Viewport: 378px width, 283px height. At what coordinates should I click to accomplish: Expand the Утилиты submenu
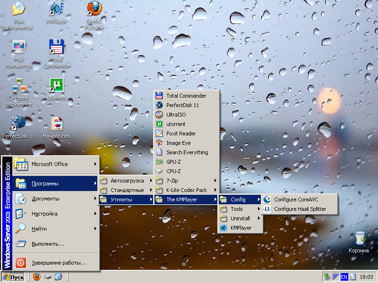click(126, 200)
